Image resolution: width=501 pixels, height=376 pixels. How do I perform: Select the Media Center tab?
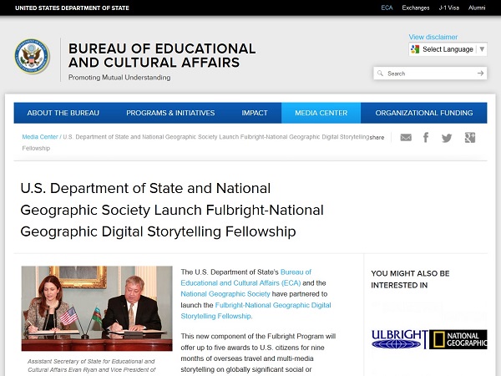[321, 113]
